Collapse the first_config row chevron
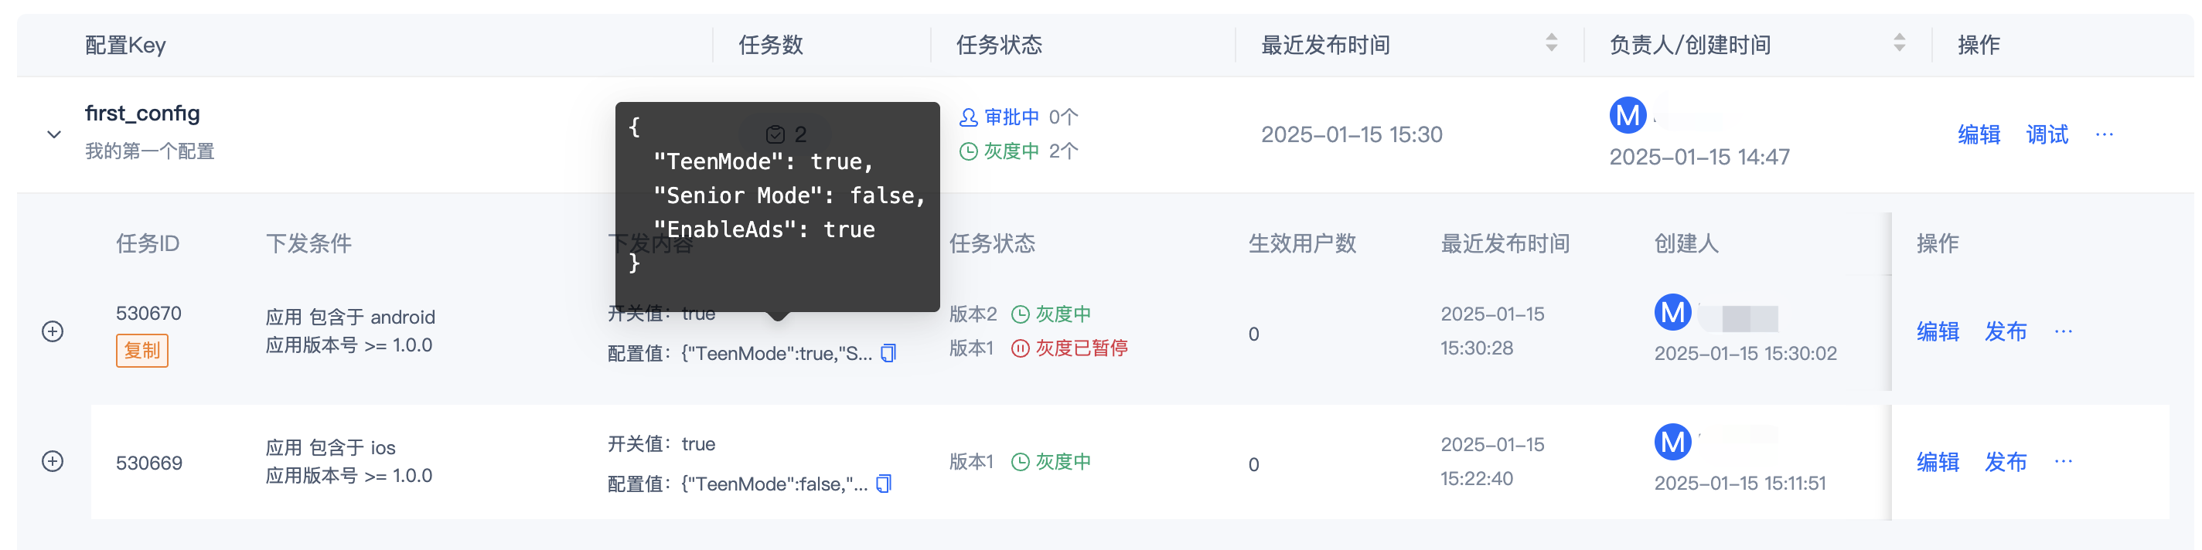 pos(53,134)
